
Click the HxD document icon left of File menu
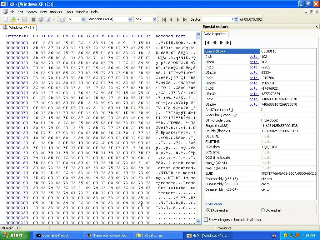pos(5,12)
